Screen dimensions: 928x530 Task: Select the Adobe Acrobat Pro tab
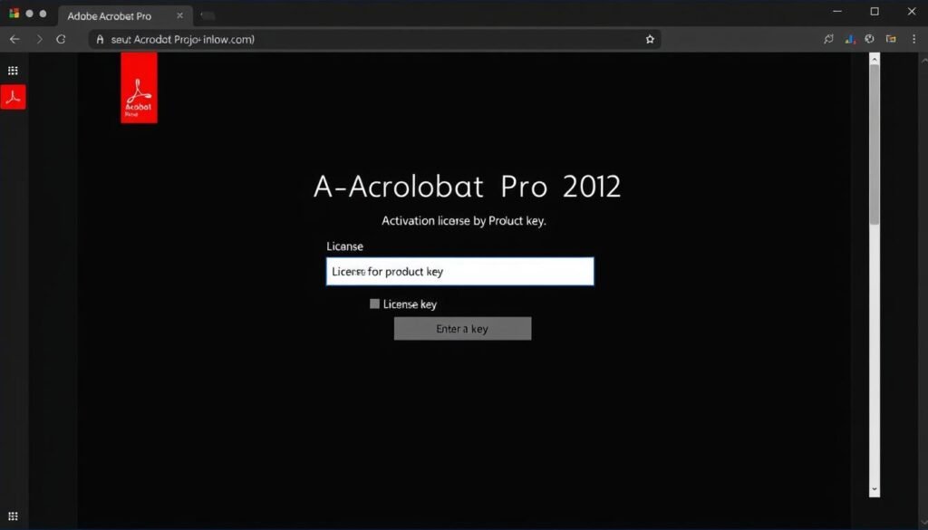[125, 16]
